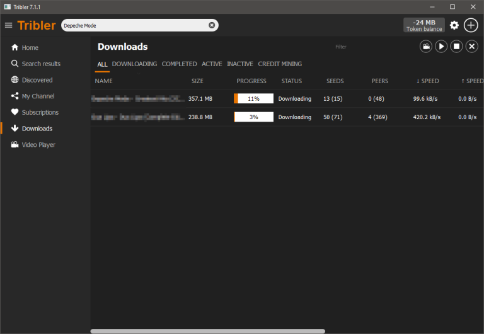This screenshot has height=334, width=484.
Task: Click the Subscriptions heart icon
Action: point(14,112)
